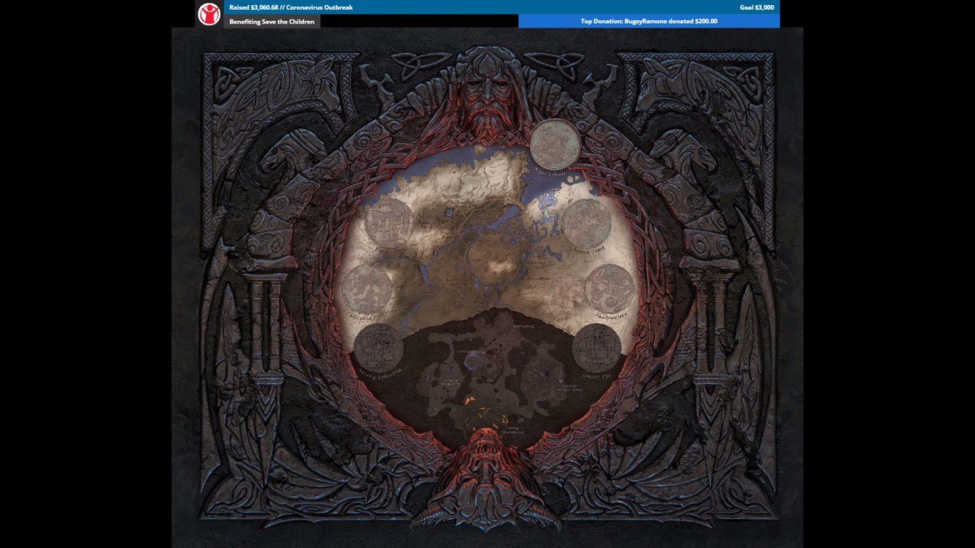The width and height of the screenshot is (975, 548).
Task: Open the 'Raised $3,060.68 // Coronavirus Outbreak' text
Action: point(291,7)
